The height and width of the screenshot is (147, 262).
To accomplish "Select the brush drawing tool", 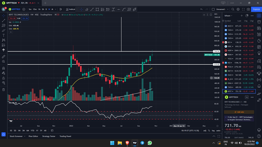I will point(3,30).
